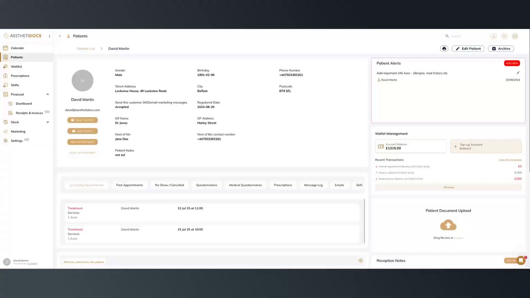The image size is (530, 298).
Task: Click the View All Transactions link
Action: (510, 160)
